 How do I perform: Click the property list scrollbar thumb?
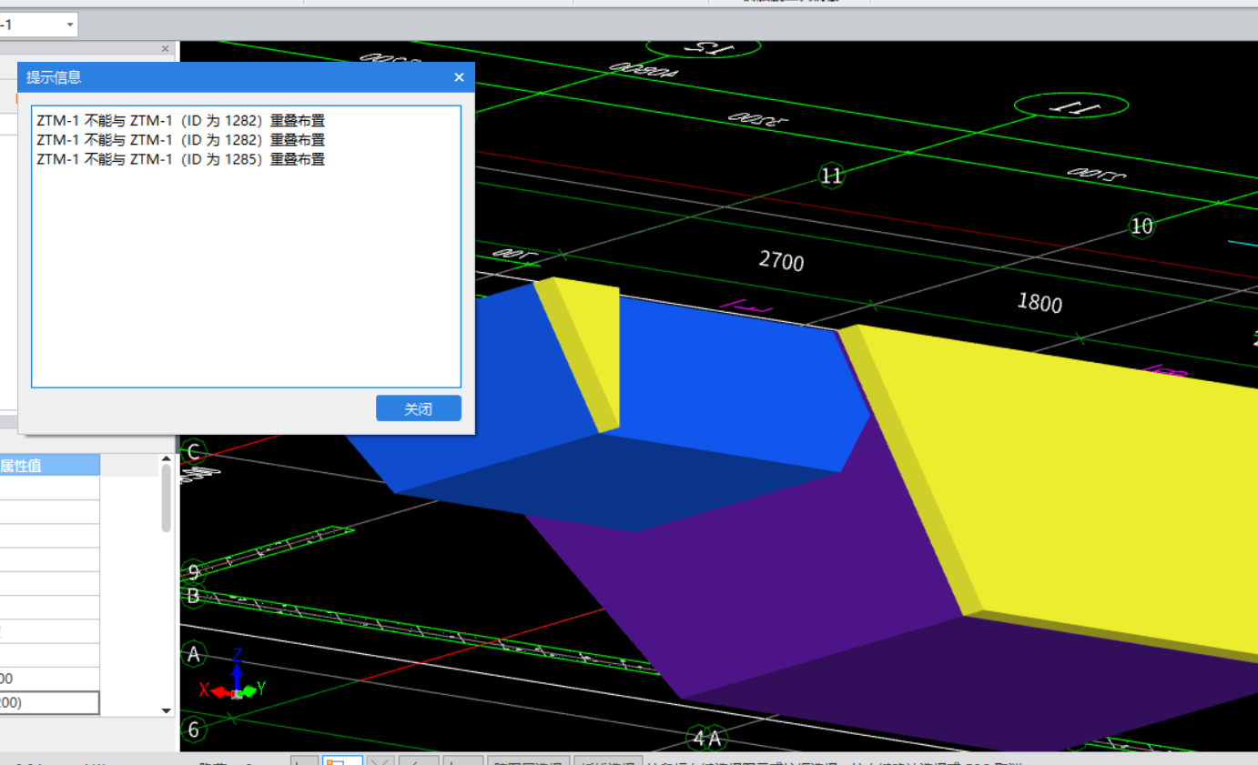(x=166, y=498)
